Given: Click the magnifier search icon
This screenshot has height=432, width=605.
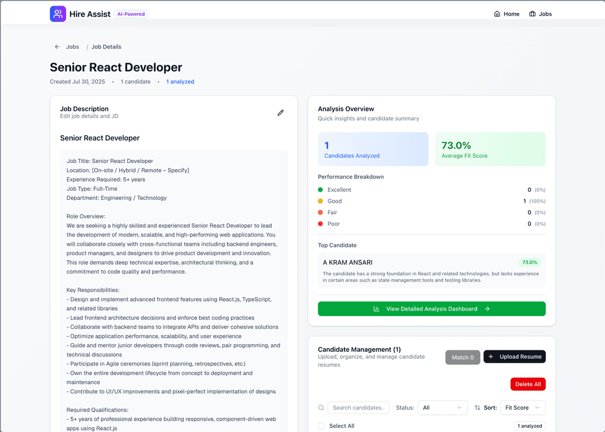Looking at the screenshot, I should click(321, 408).
